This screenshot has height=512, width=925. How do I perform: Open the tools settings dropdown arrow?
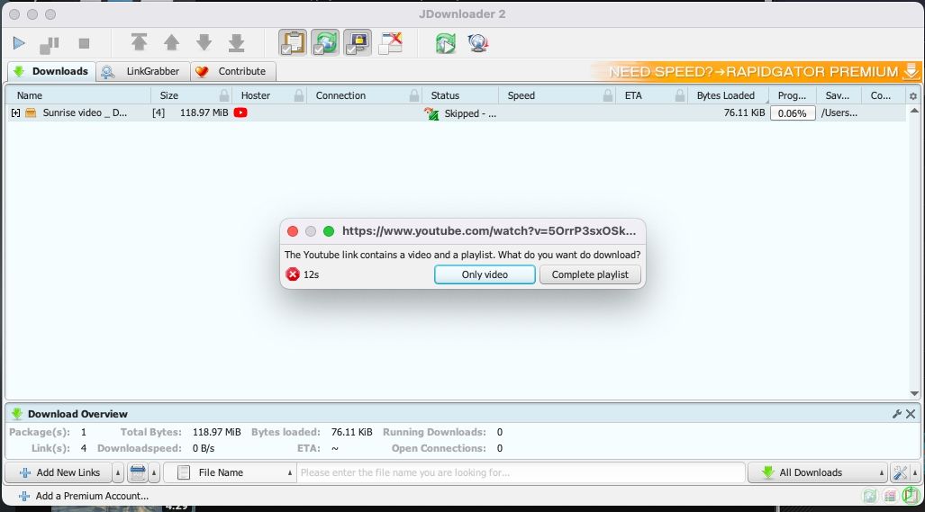916,472
